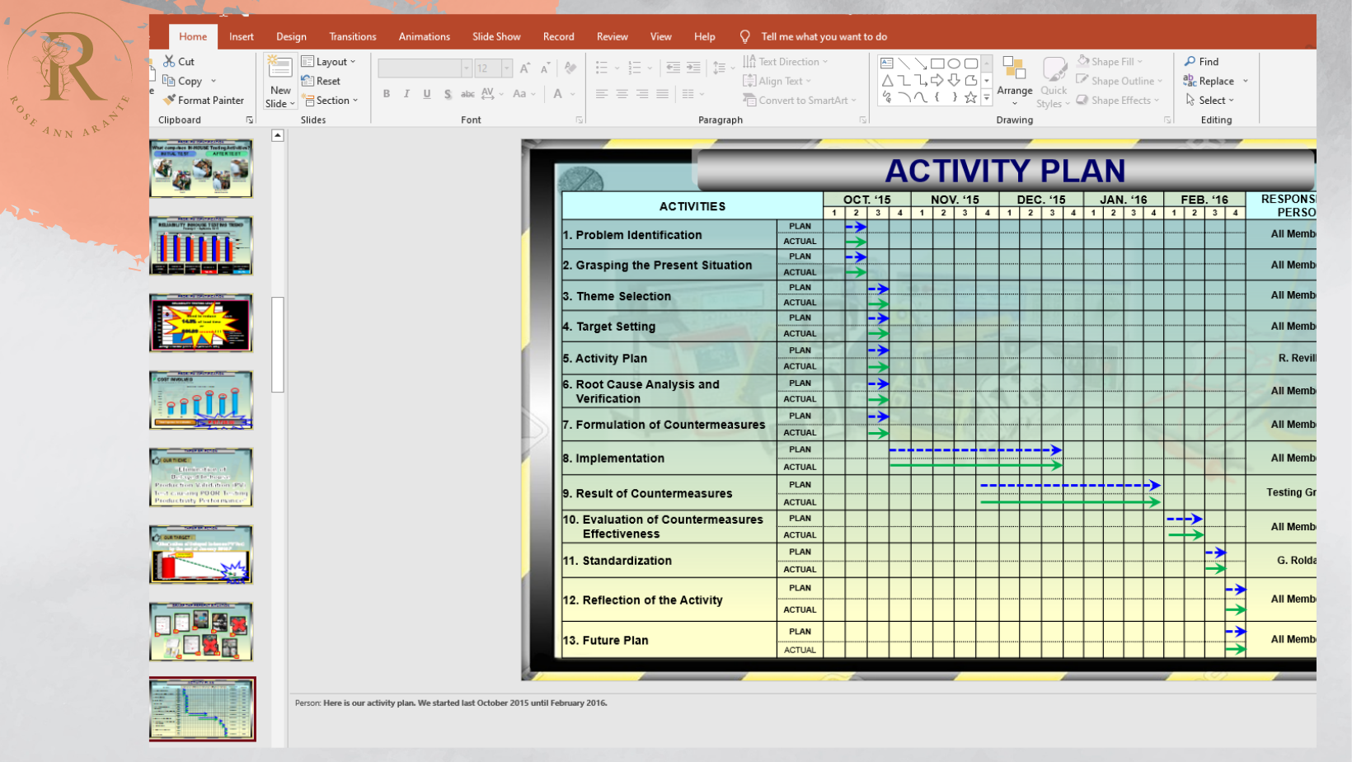Switch to the Review tab
Viewport: 1352px width, 762px height.
pos(613,37)
